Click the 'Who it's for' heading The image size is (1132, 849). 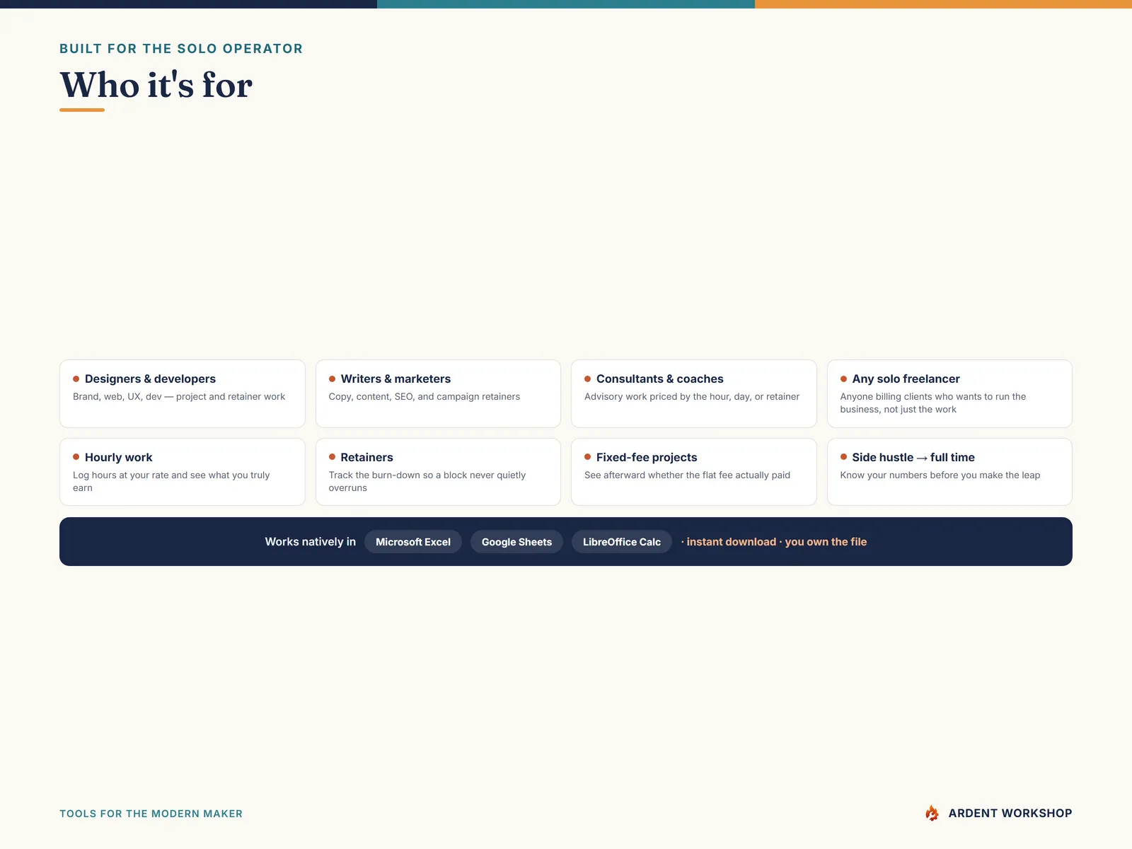click(156, 85)
